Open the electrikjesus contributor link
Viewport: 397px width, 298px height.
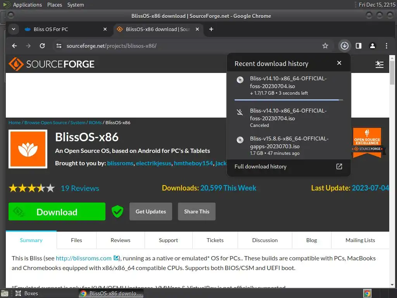(x=154, y=163)
